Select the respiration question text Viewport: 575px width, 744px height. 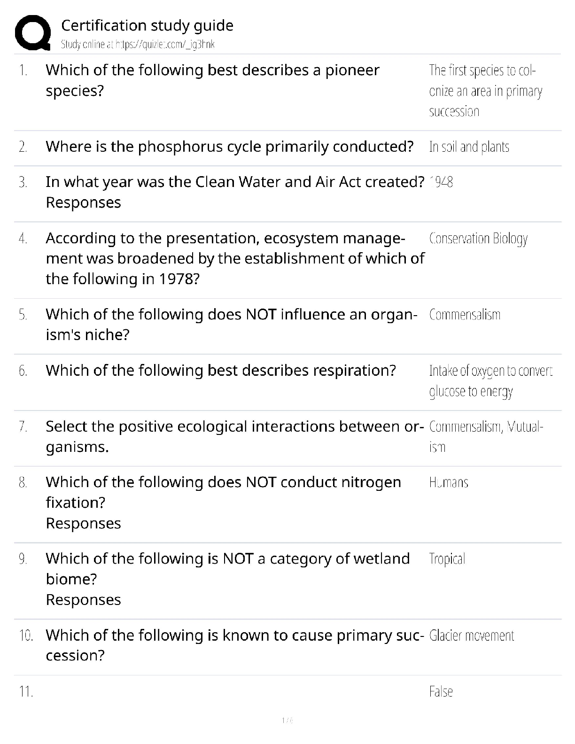(221, 371)
